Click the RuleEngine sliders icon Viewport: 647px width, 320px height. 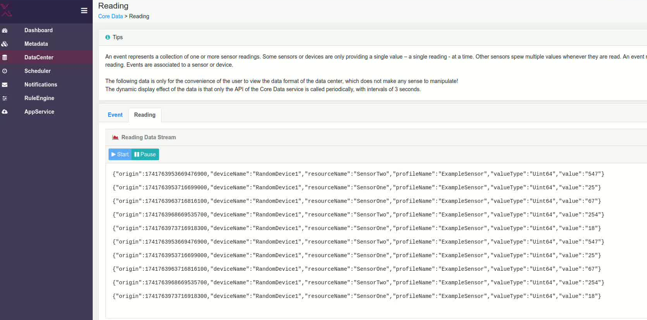[5, 98]
